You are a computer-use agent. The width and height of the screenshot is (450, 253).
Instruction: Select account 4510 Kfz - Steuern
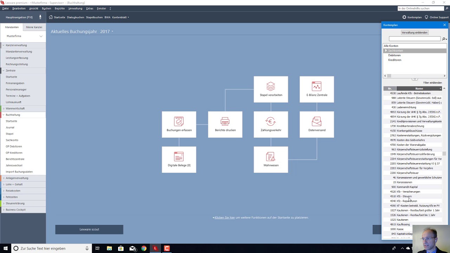412,196
